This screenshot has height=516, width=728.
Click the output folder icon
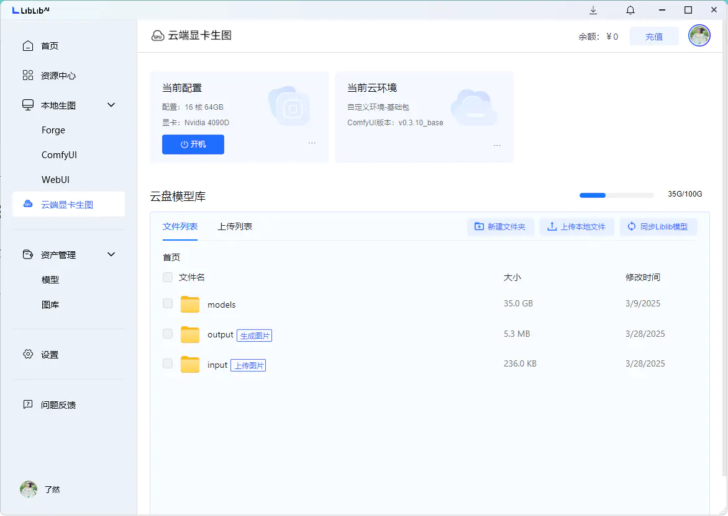(x=190, y=334)
